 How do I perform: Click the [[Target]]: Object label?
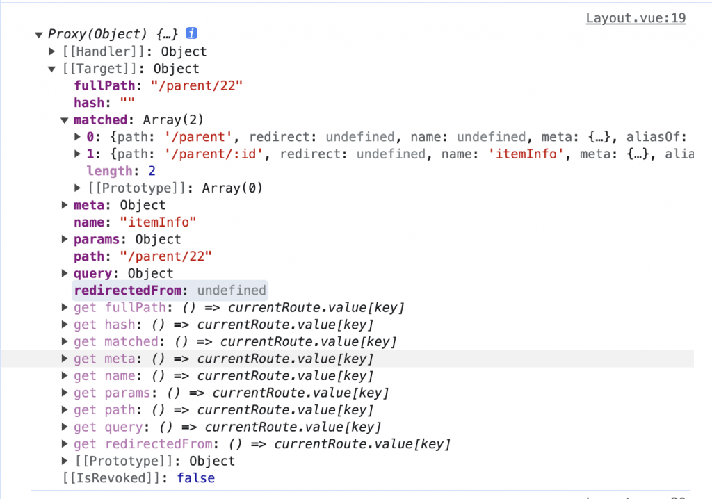pyautogui.click(x=131, y=69)
